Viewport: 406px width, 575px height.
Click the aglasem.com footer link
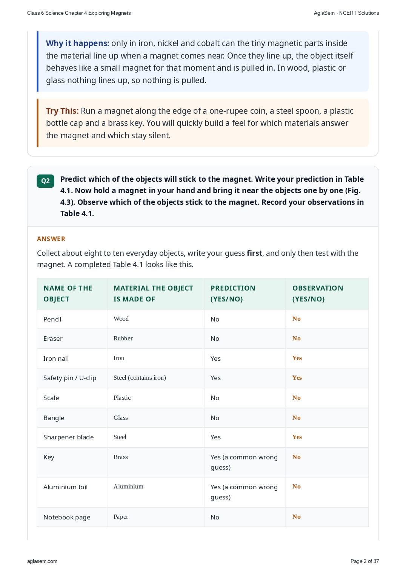click(42, 561)
